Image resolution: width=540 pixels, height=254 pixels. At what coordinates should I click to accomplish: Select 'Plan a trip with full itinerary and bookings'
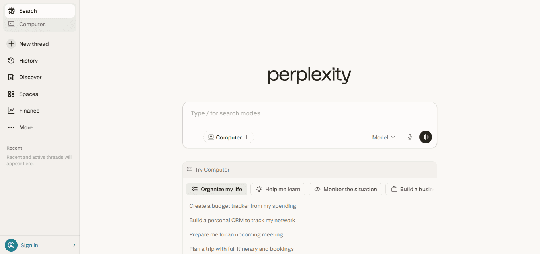tap(241, 249)
